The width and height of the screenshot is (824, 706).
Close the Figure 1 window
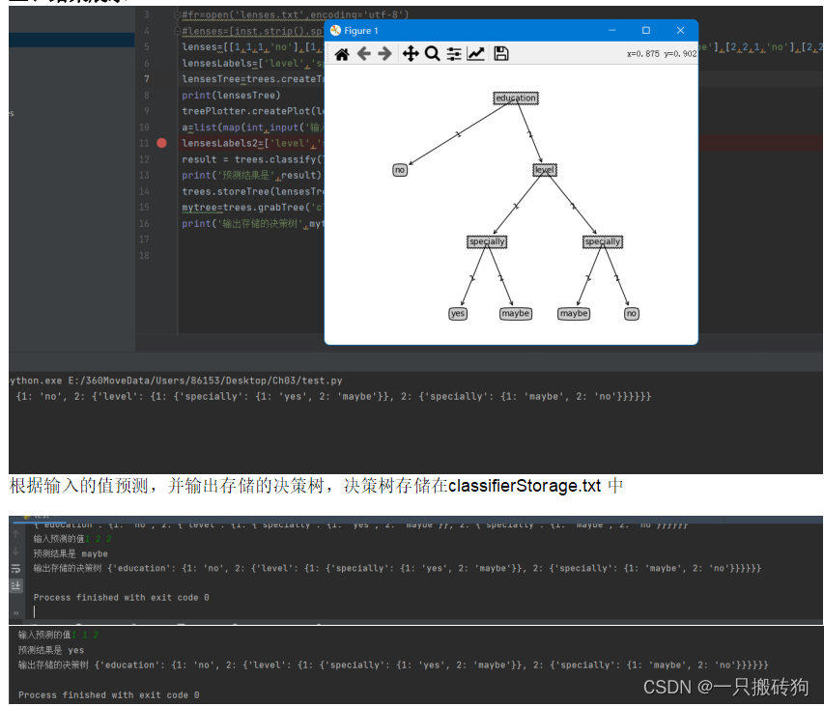click(680, 31)
